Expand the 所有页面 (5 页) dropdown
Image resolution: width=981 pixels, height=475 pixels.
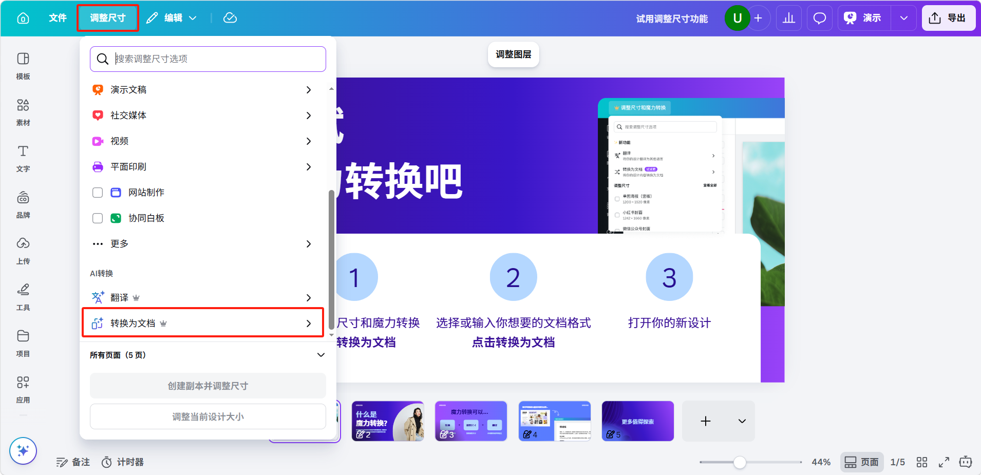coord(320,355)
